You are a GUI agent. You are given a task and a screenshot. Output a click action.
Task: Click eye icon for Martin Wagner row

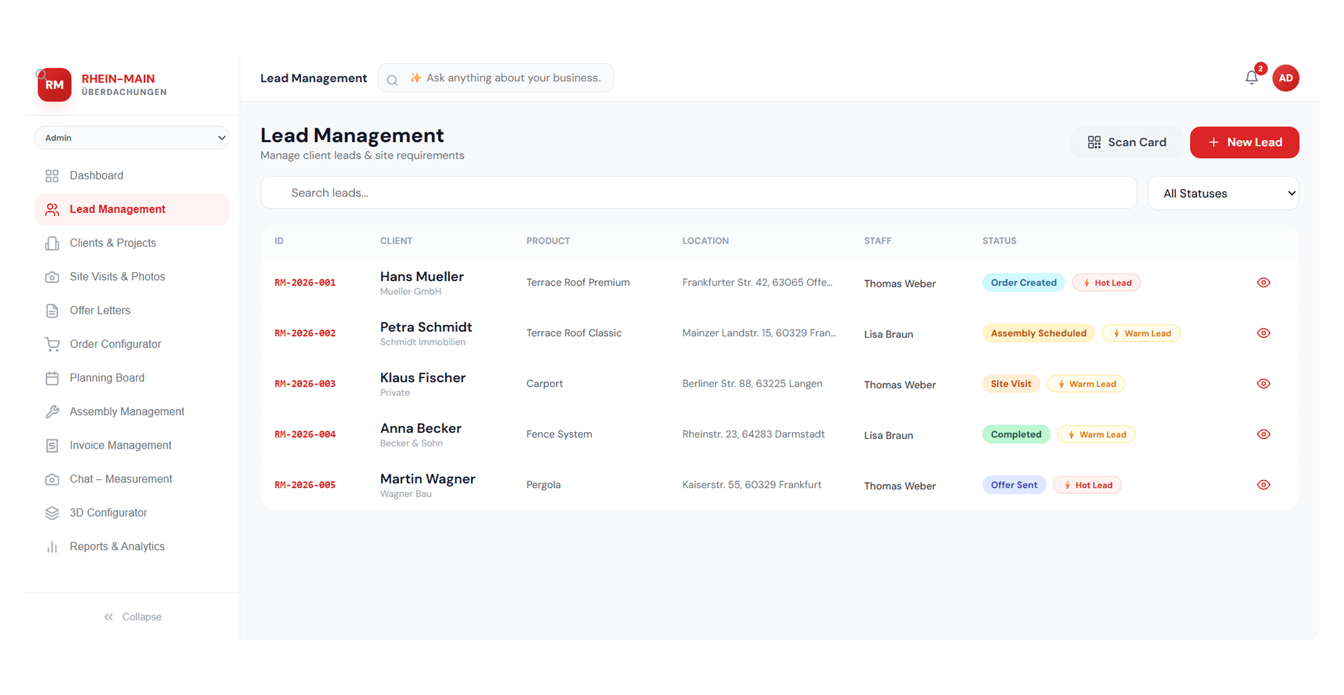tap(1263, 485)
